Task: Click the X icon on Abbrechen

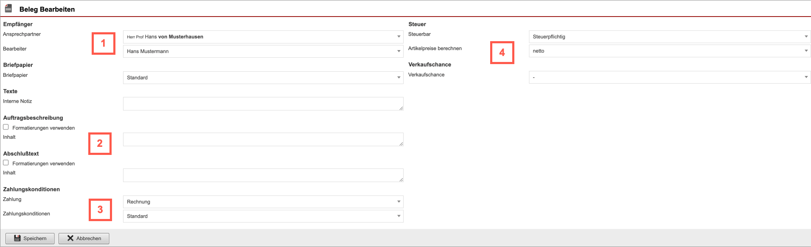Action: click(x=70, y=238)
